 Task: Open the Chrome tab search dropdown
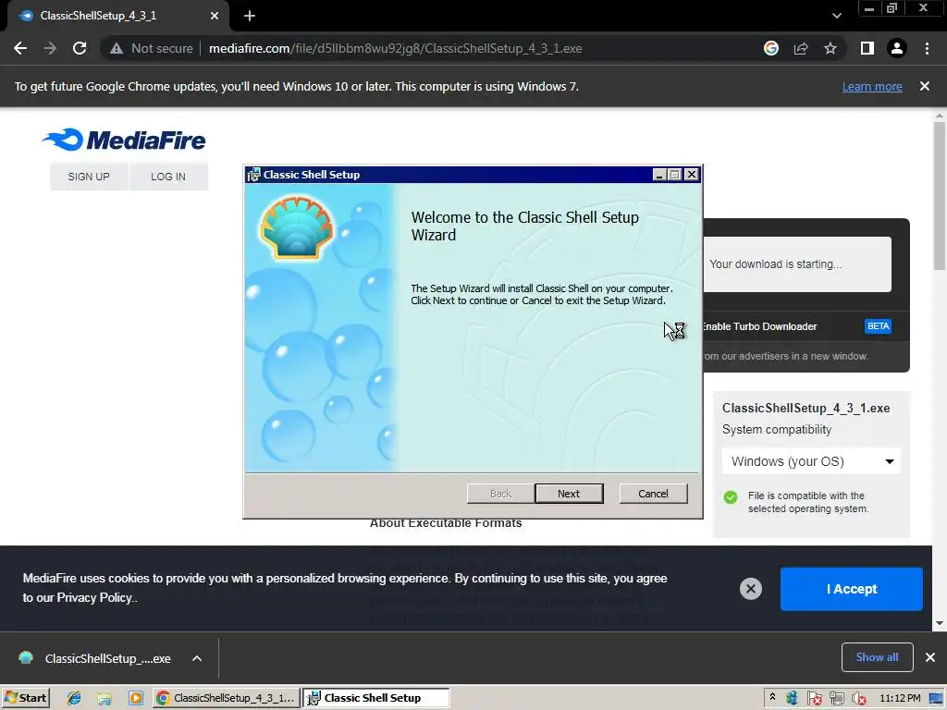[836, 16]
